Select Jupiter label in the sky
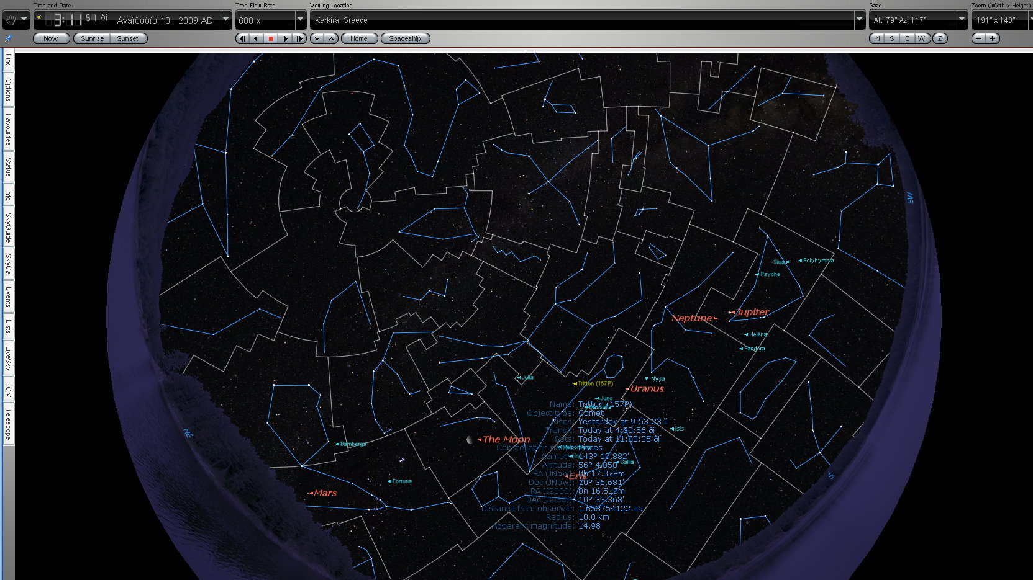The height and width of the screenshot is (580, 1033). point(752,312)
